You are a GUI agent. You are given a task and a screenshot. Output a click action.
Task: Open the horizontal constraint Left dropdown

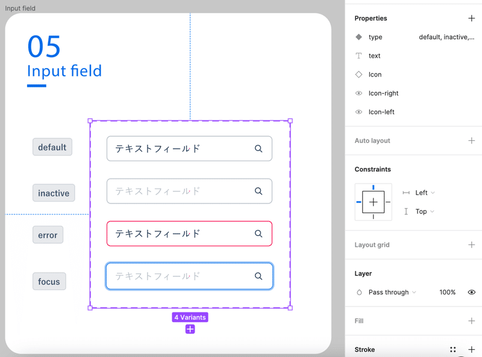(425, 193)
